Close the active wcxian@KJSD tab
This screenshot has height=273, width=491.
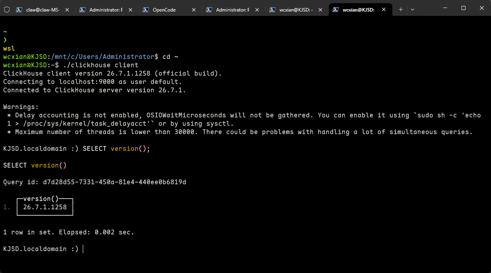[x=384, y=10]
